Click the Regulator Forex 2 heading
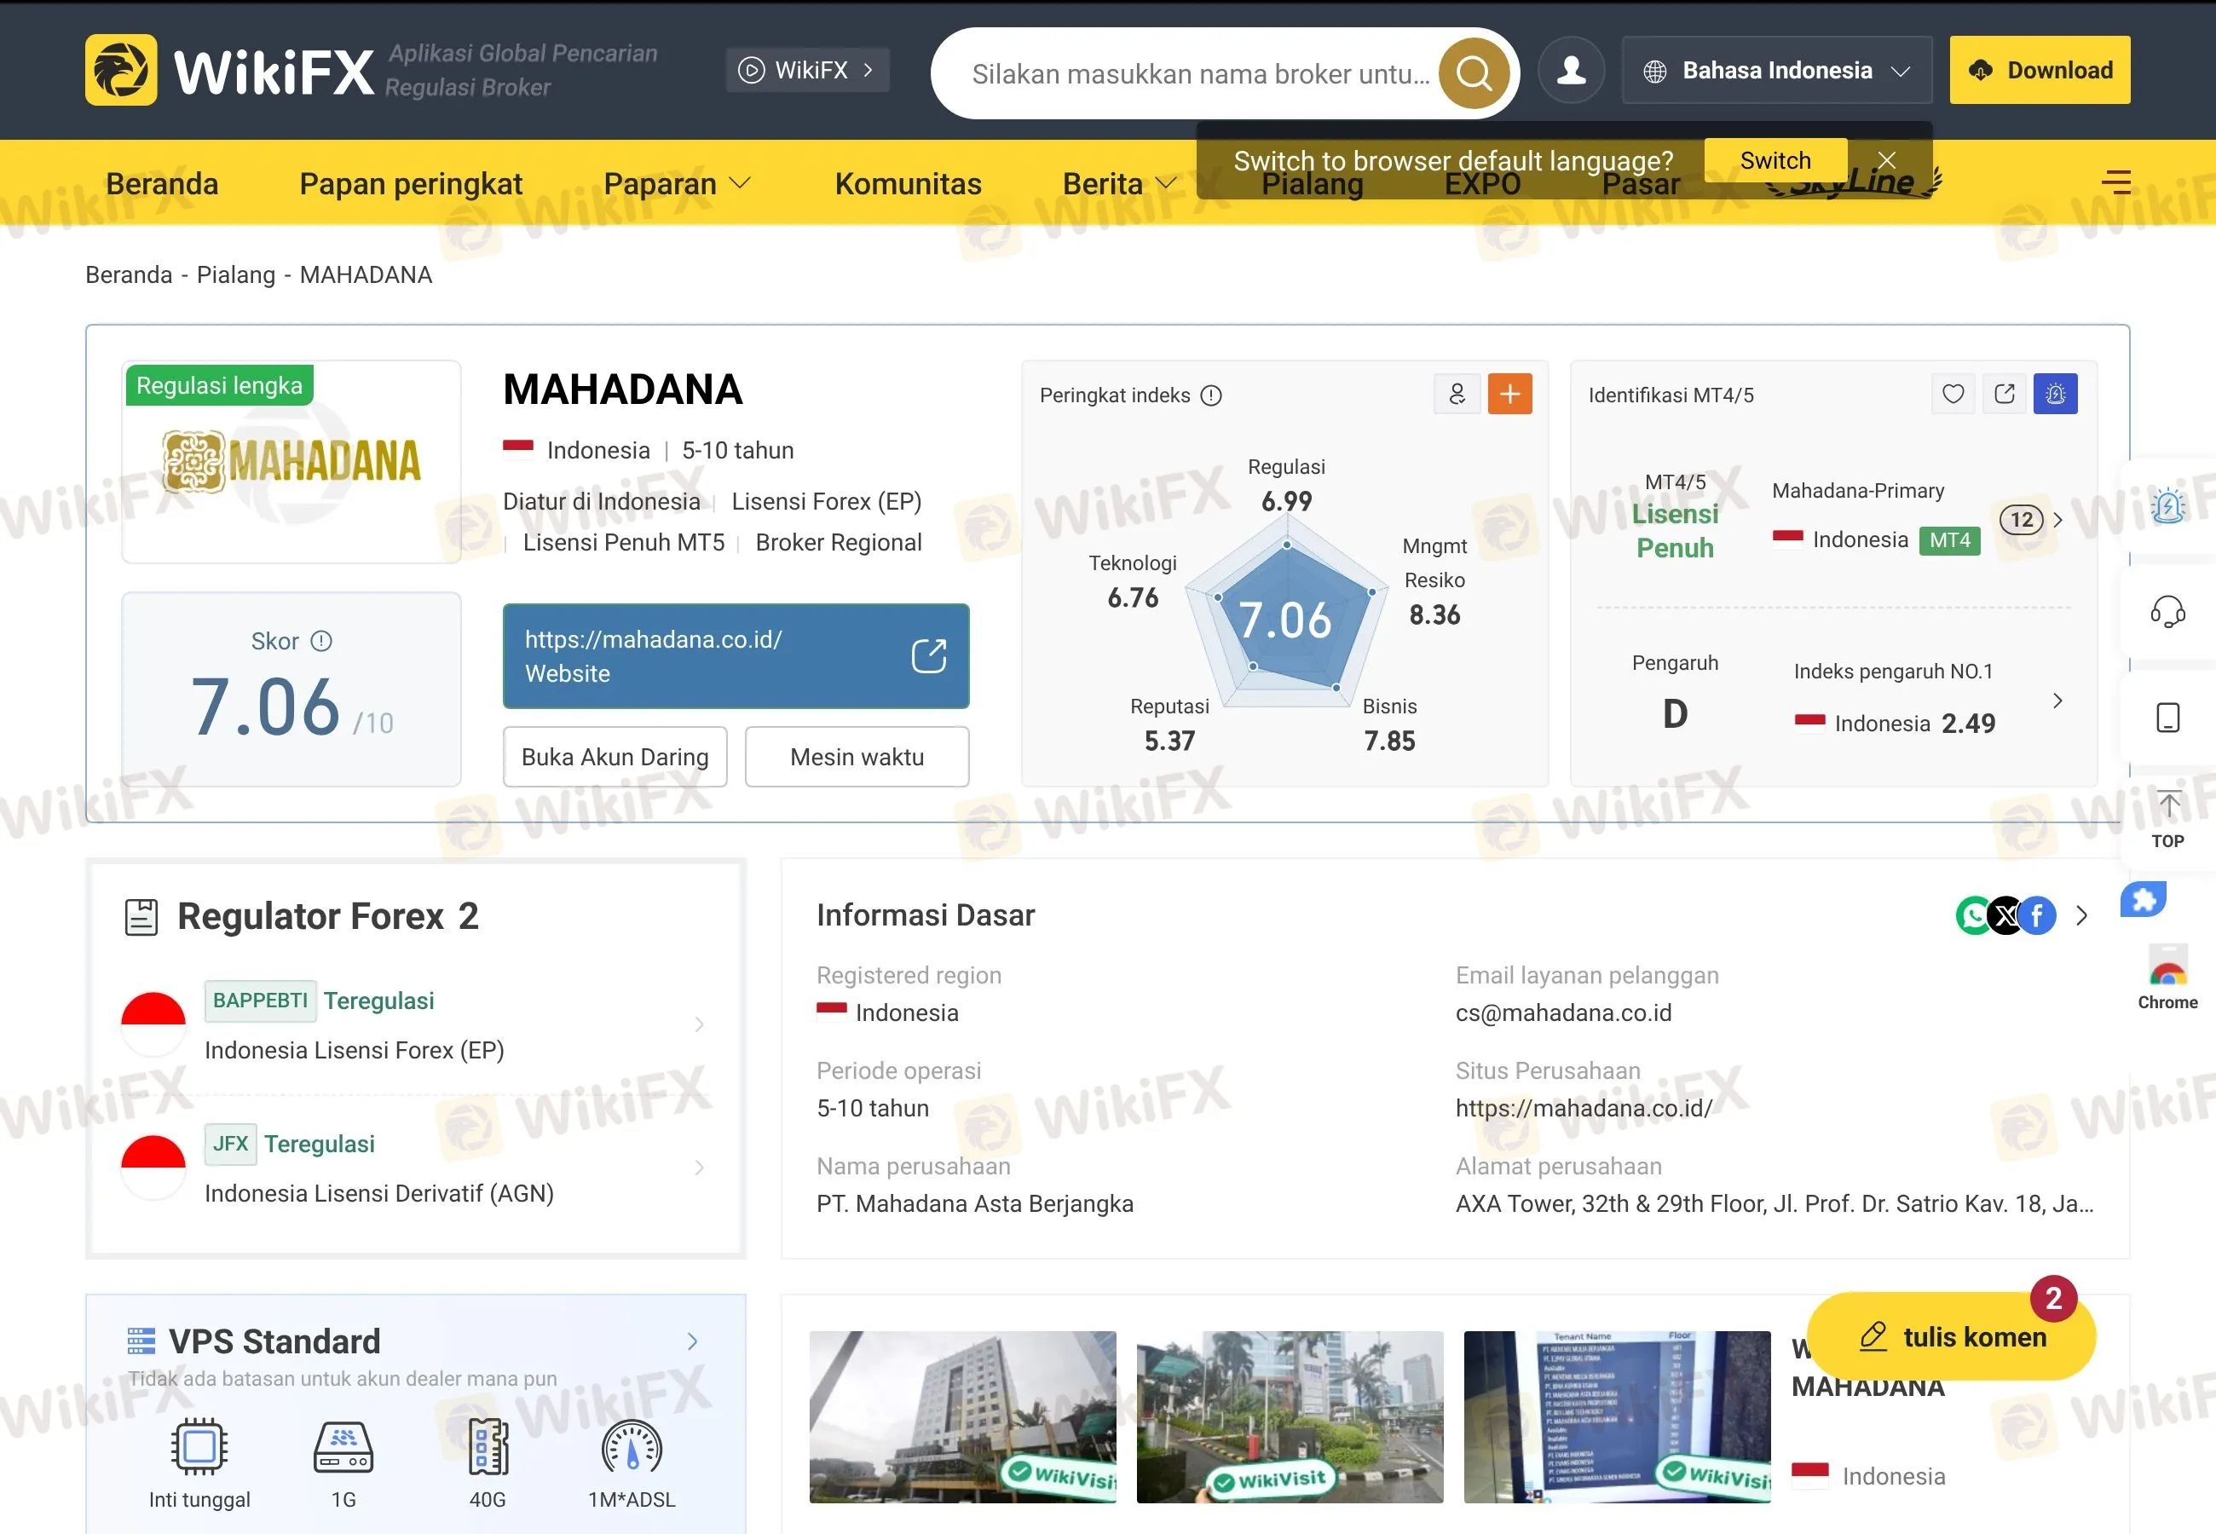Image resolution: width=2216 pixels, height=1534 pixels. pos(327,916)
